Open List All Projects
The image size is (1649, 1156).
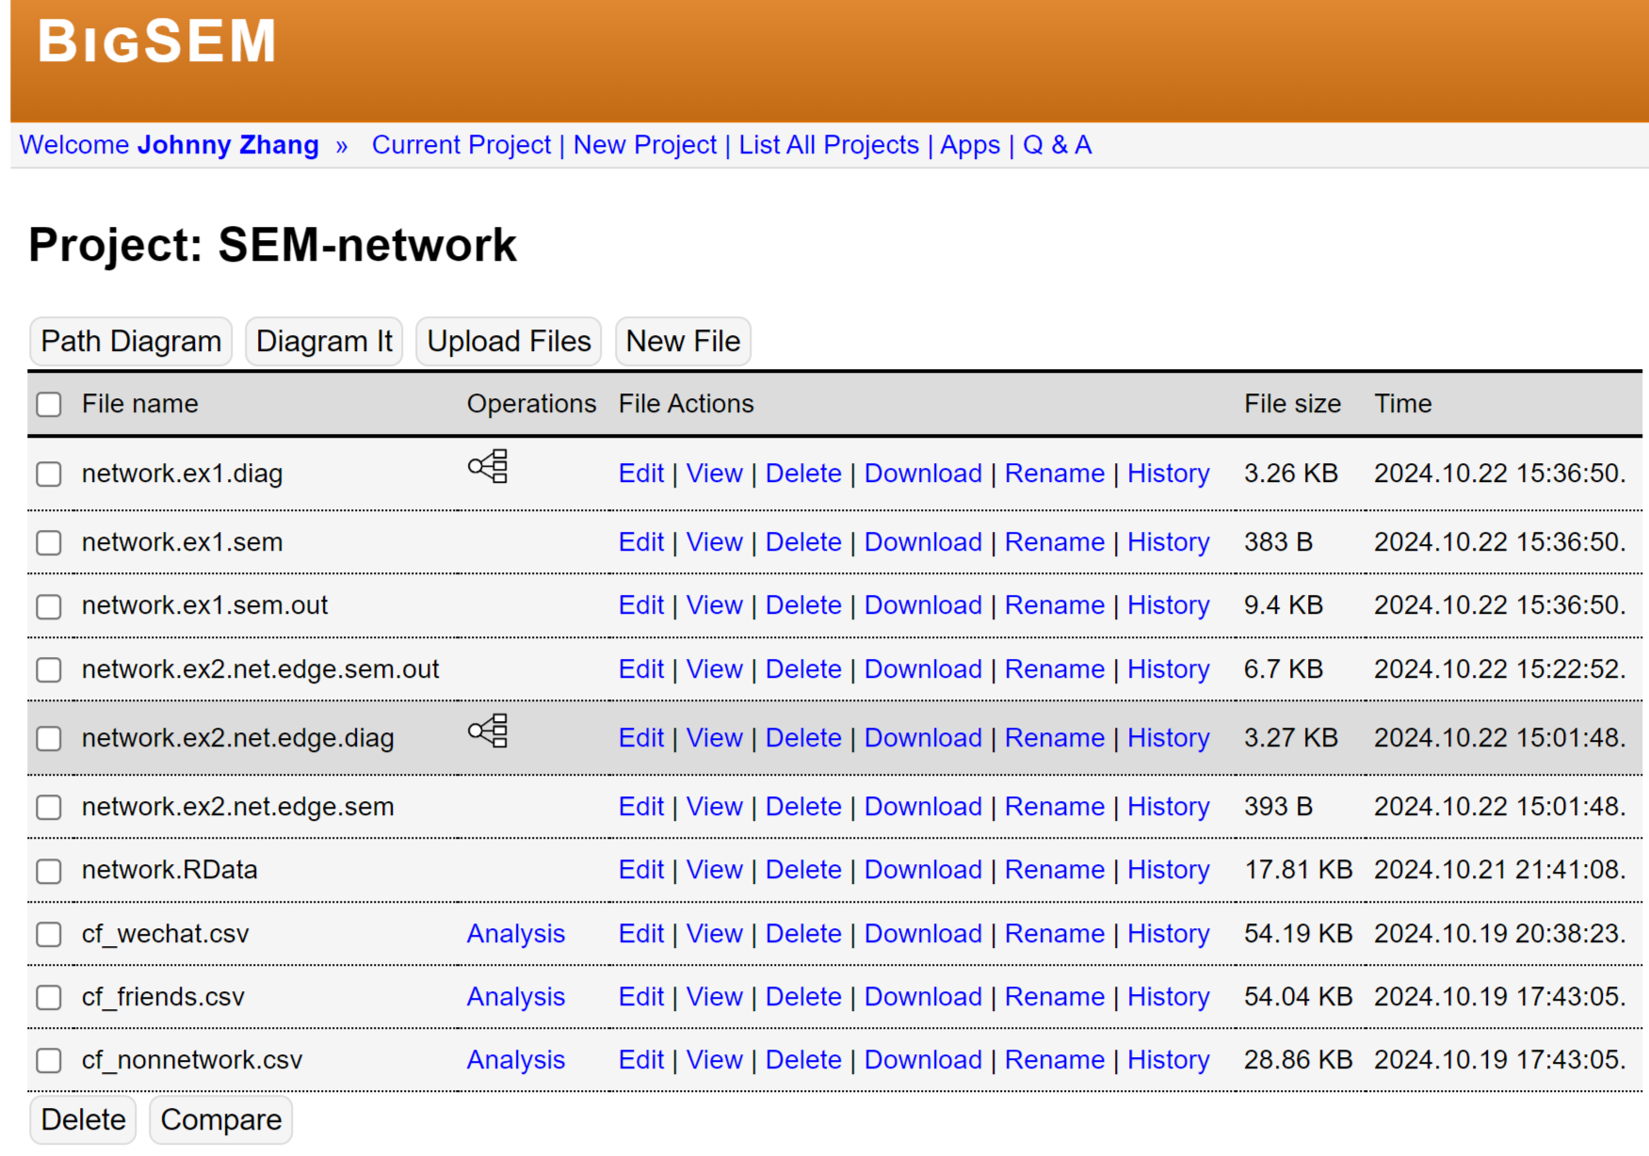click(829, 145)
